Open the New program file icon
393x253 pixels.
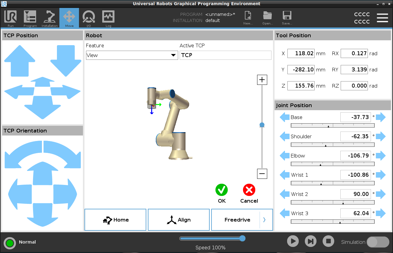248,16
